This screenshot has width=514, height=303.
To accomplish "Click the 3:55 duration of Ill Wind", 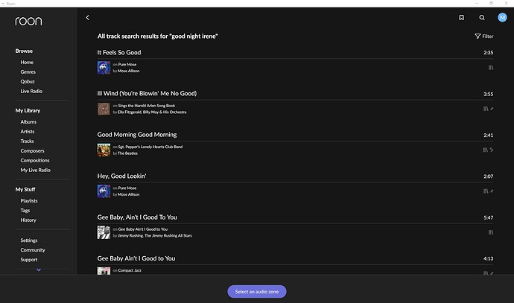I will click(x=488, y=94).
